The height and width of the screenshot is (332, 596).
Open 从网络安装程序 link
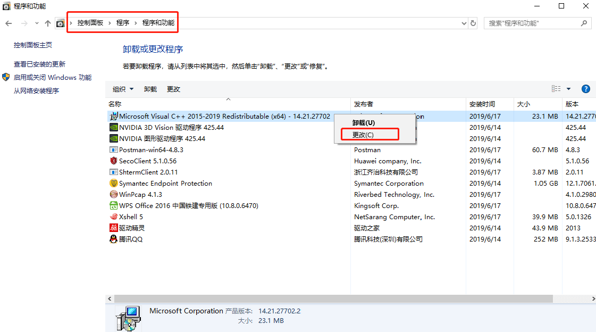[37, 90]
